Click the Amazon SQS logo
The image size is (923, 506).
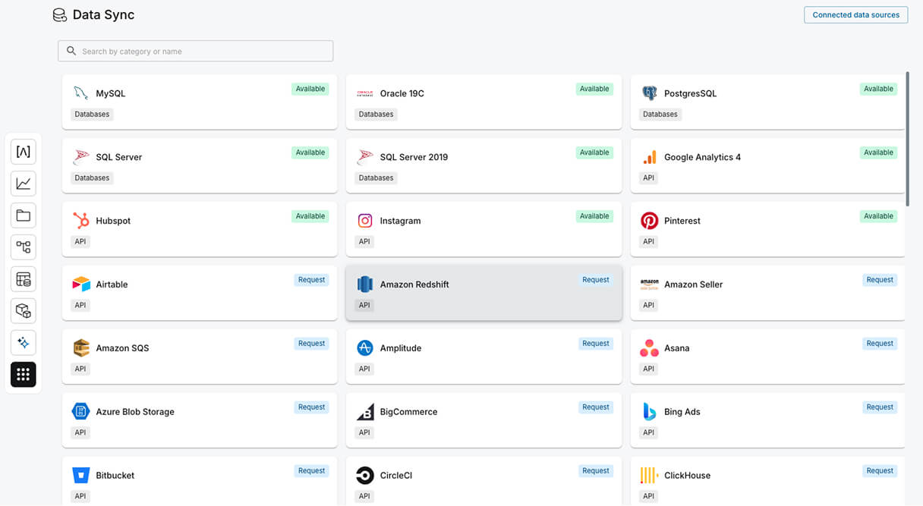80,348
